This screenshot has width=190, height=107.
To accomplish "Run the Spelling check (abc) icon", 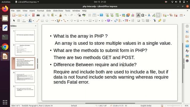I will pos(84,15).
